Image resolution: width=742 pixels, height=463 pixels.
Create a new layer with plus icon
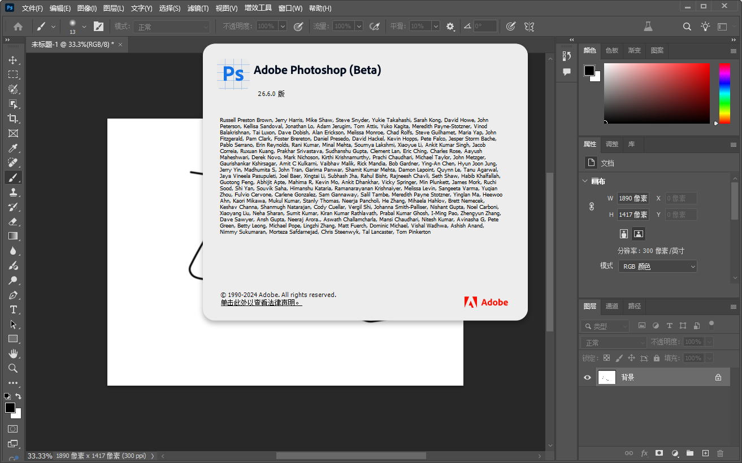(705, 453)
